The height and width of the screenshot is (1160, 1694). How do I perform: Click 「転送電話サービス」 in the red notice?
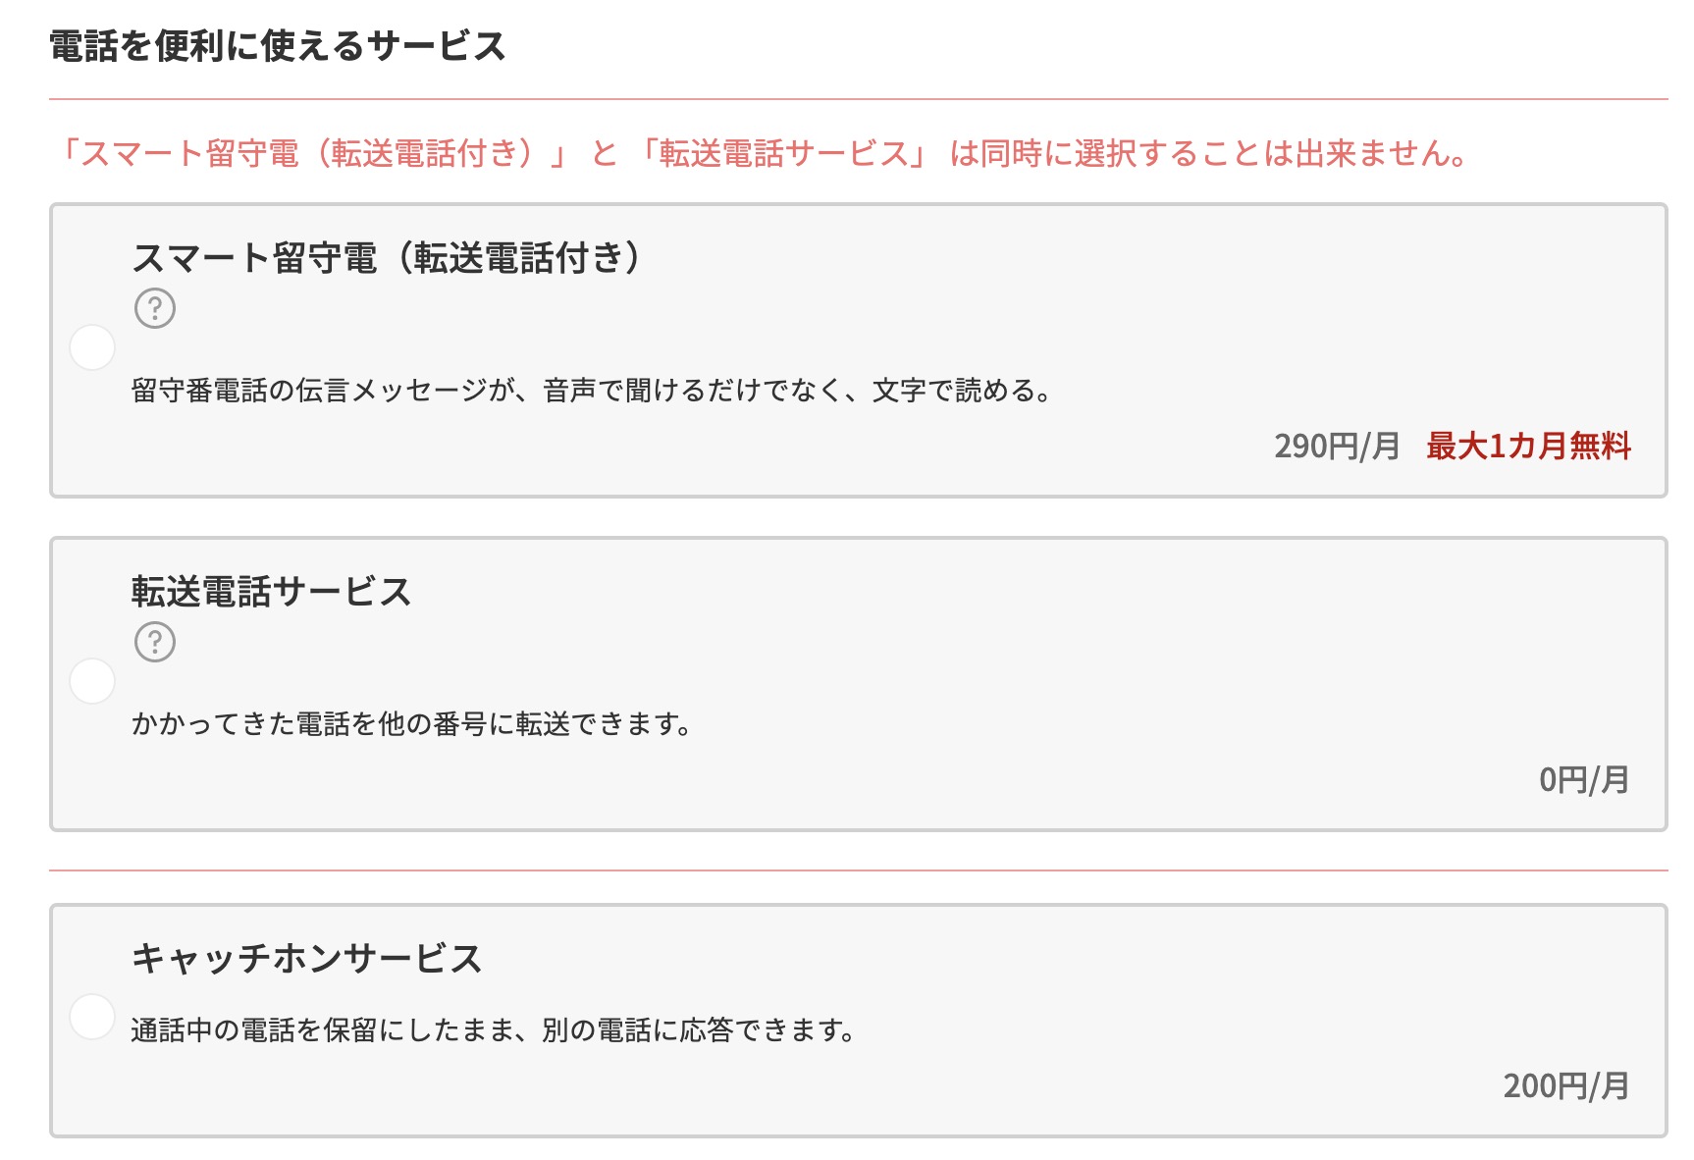[x=782, y=154]
